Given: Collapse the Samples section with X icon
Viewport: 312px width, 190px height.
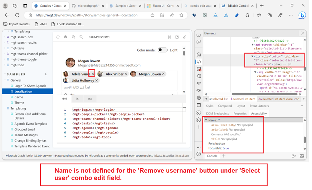Looking at the screenshot, I should (x=46, y=74).
